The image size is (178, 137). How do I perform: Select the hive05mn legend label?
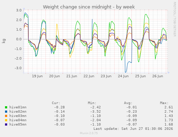(x=18, y=124)
